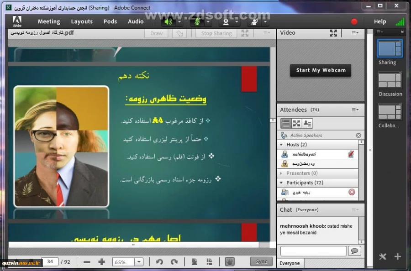Close the layout bar panel
Image resolution: width=411 pixels, height=271 pixels.
[x=402, y=32]
